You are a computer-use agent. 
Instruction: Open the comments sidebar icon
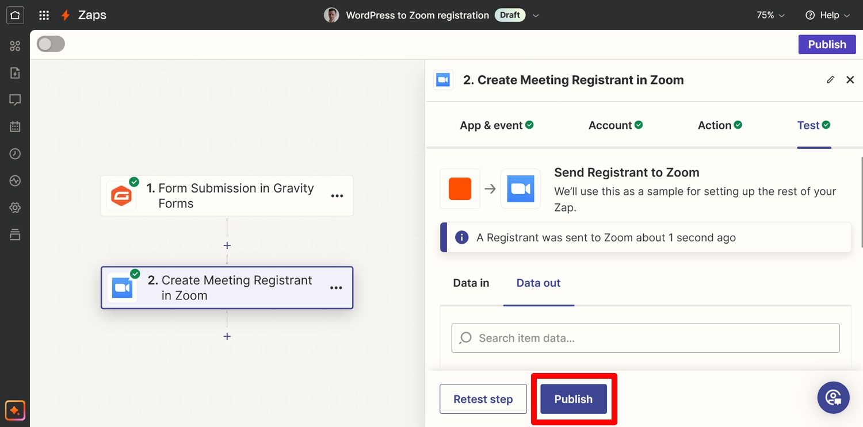coord(15,100)
